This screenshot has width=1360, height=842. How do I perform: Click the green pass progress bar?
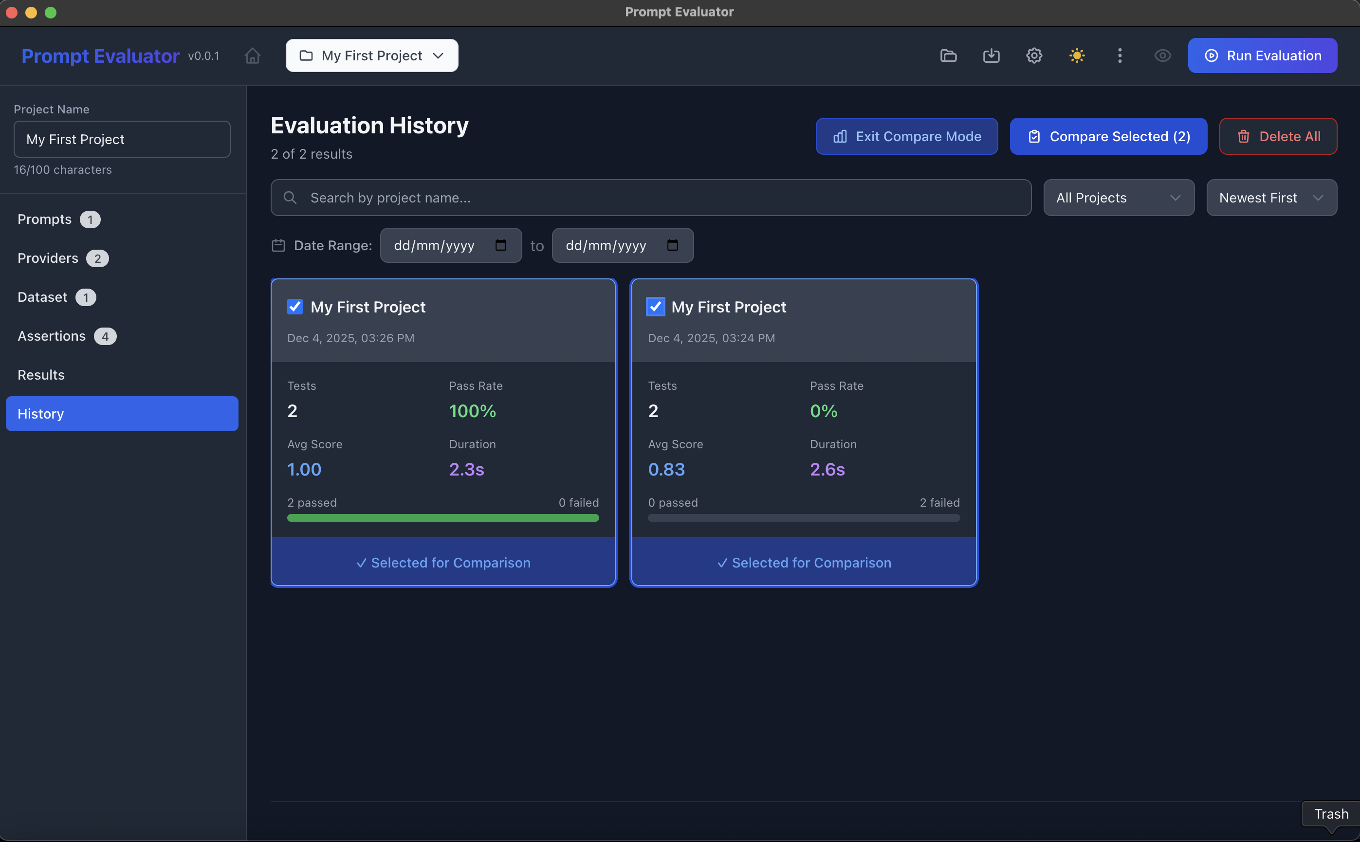443,518
